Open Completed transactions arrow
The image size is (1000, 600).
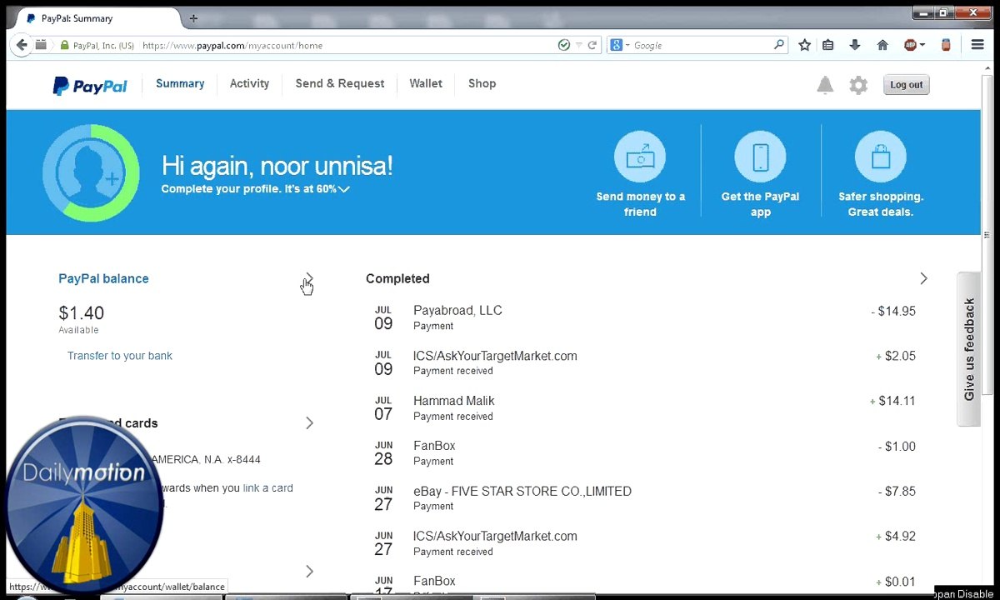coord(923,278)
